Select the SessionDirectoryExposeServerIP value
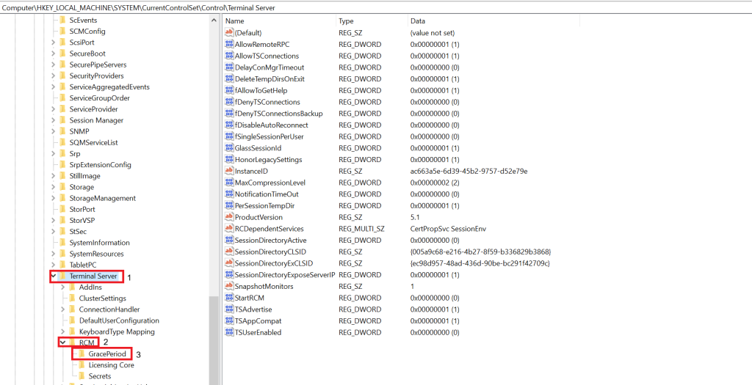 click(x=284, y=275)
